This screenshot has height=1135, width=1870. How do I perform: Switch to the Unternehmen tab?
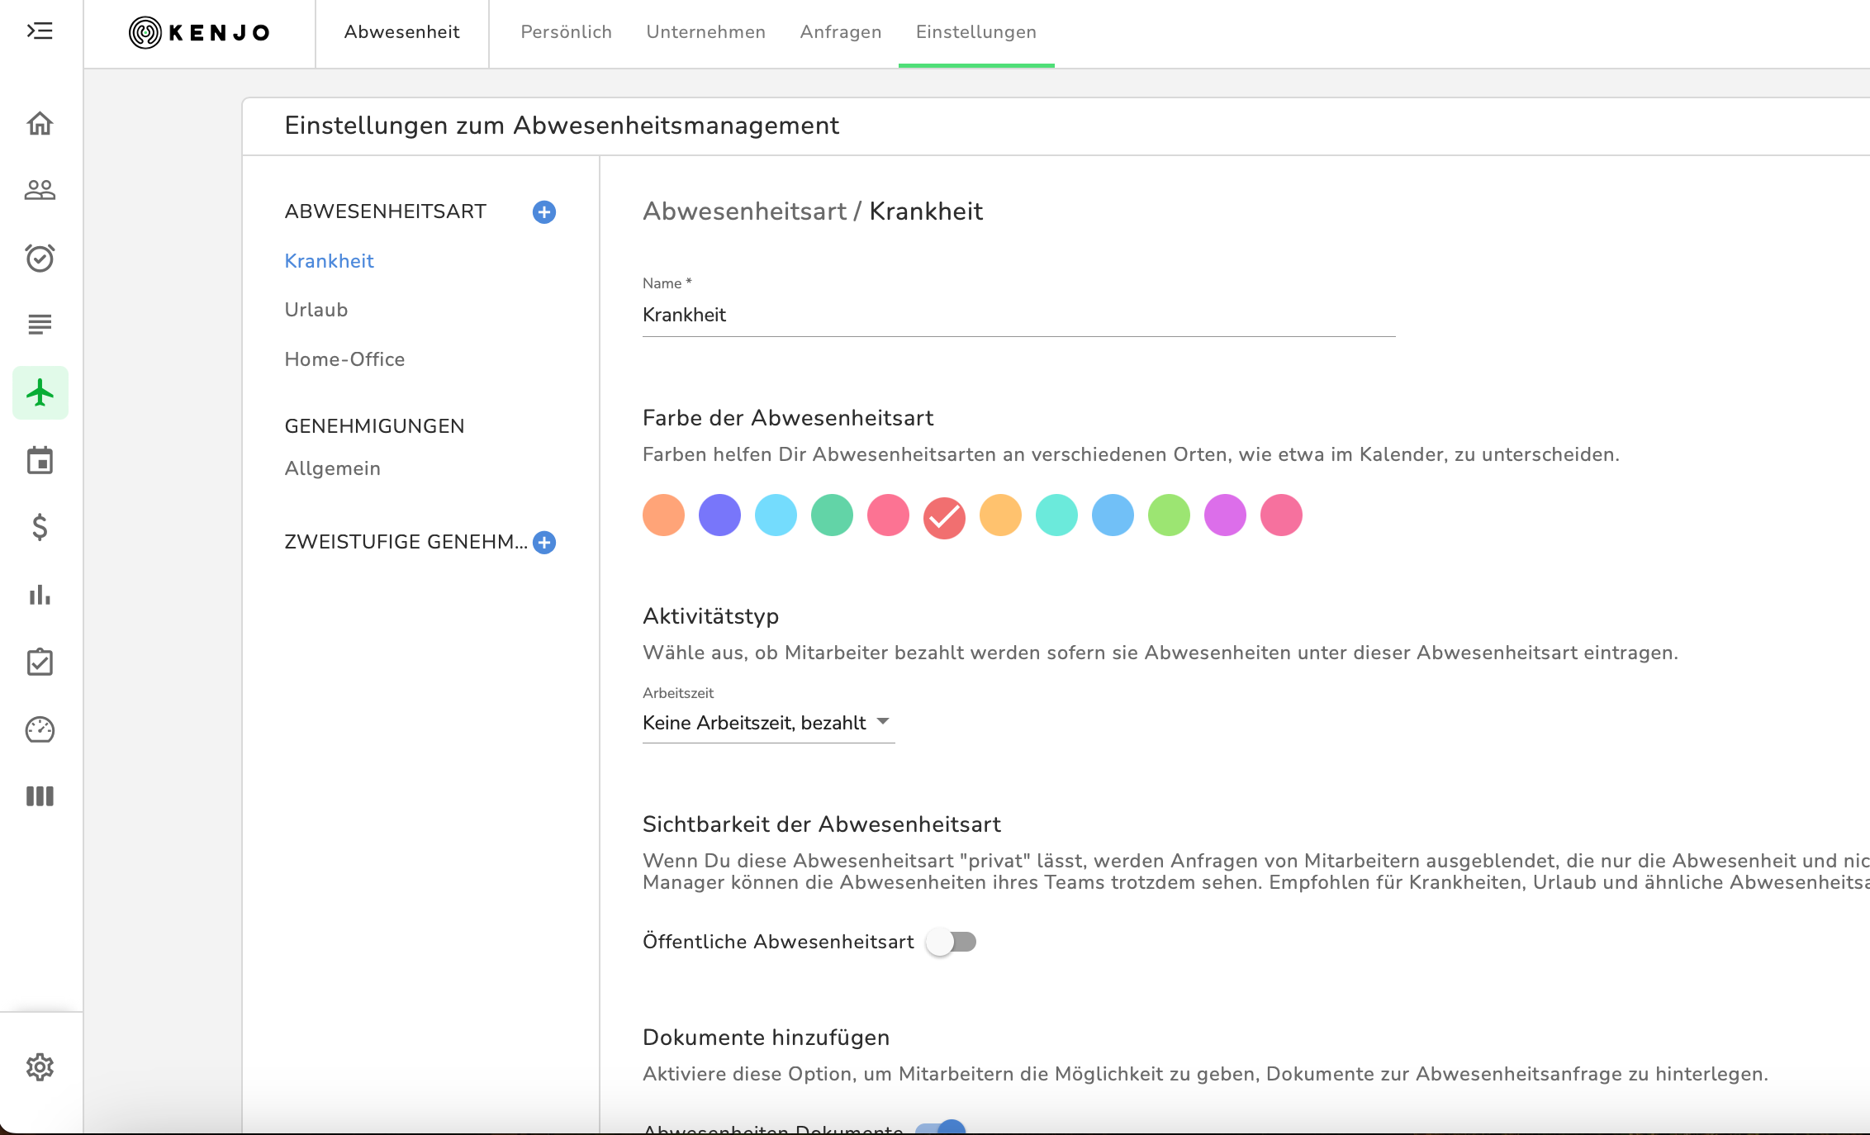tap(705, 32)
